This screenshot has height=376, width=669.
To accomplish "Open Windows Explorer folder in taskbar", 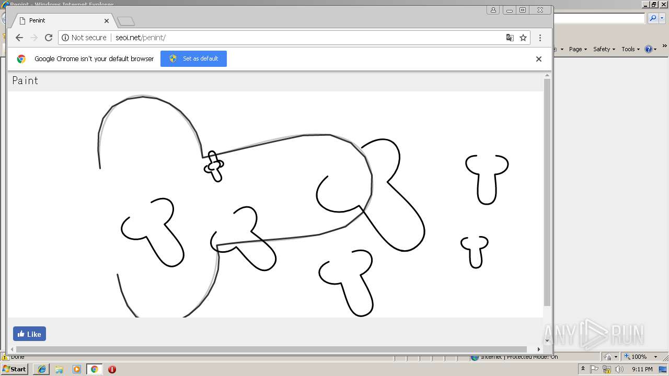I will pos(59,369).
